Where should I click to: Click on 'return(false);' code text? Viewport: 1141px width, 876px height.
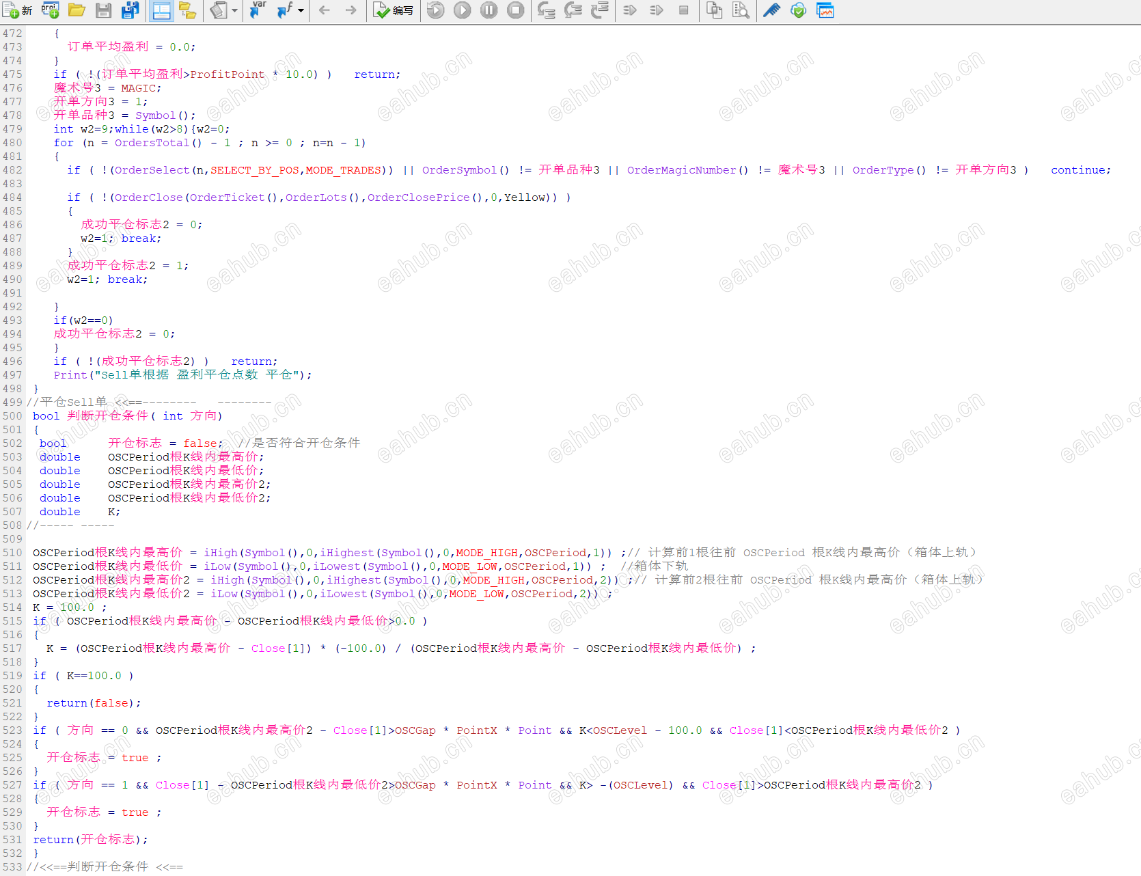pos(94,703)
